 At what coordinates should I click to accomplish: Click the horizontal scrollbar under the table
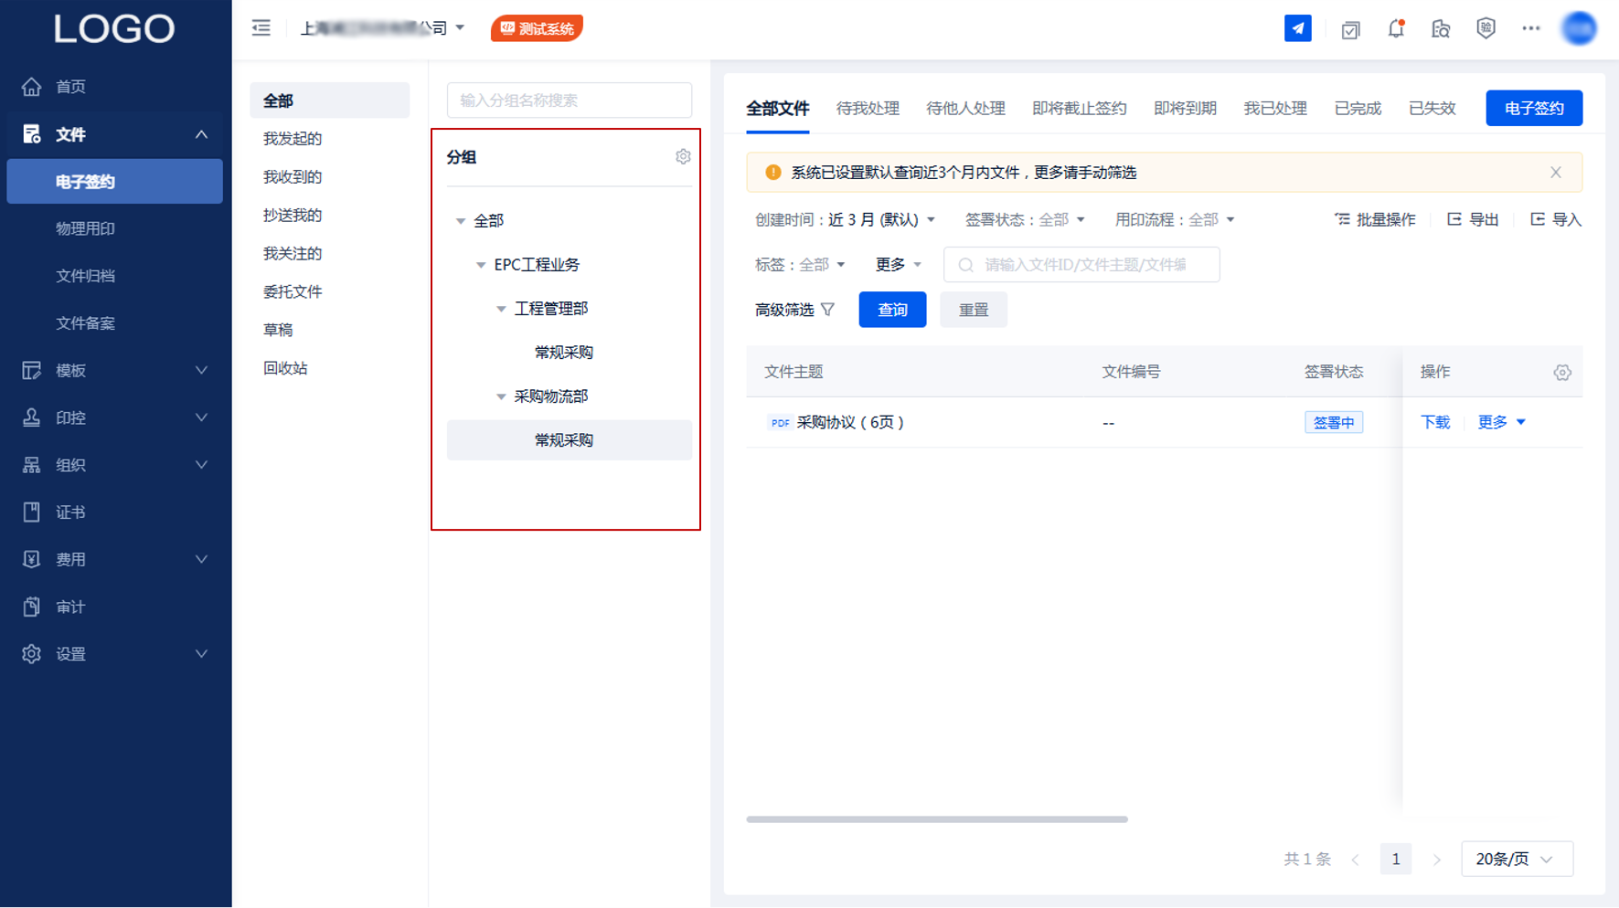pyautogui.click(x=936, y=819)
